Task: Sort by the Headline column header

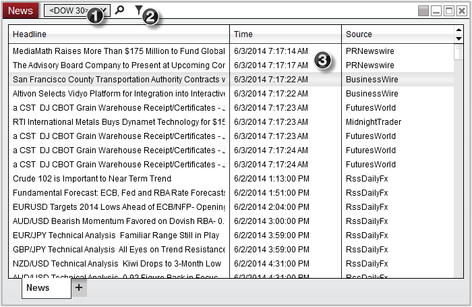Action: click(119, 34)
